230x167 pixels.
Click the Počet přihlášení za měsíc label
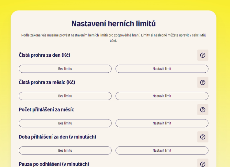(x=47, y=110)
